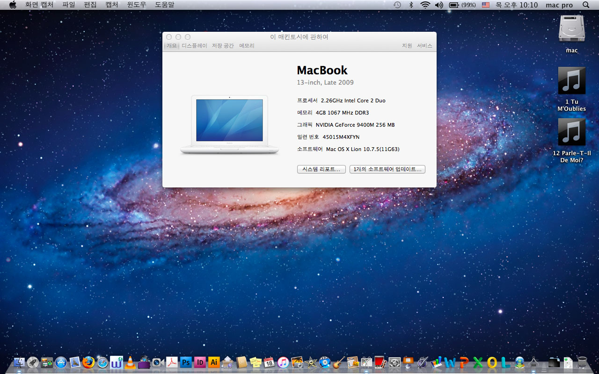Select the '1 Tu M'Oublies' desktop file
Viewport: 599px width, 374px height.
click(571, 80)
